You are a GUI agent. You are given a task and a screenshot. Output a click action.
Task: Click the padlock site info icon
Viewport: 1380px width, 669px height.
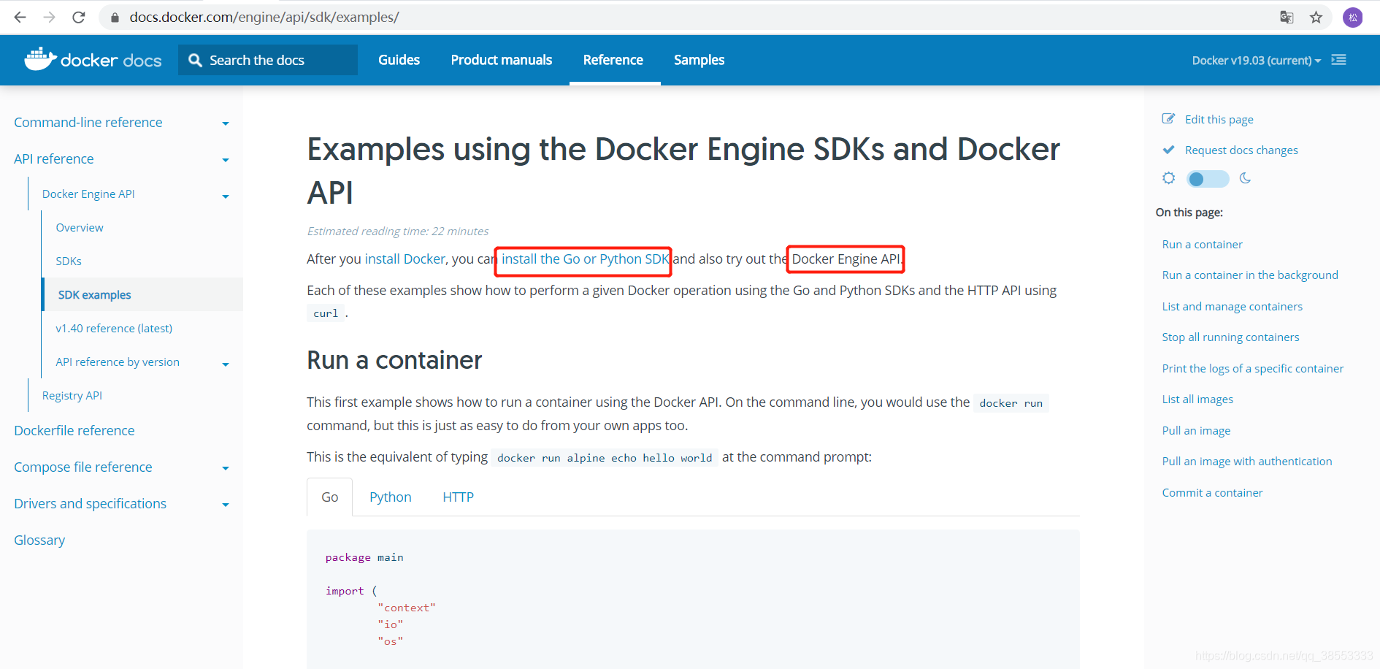pyautogui.click(x=115, y=17)
